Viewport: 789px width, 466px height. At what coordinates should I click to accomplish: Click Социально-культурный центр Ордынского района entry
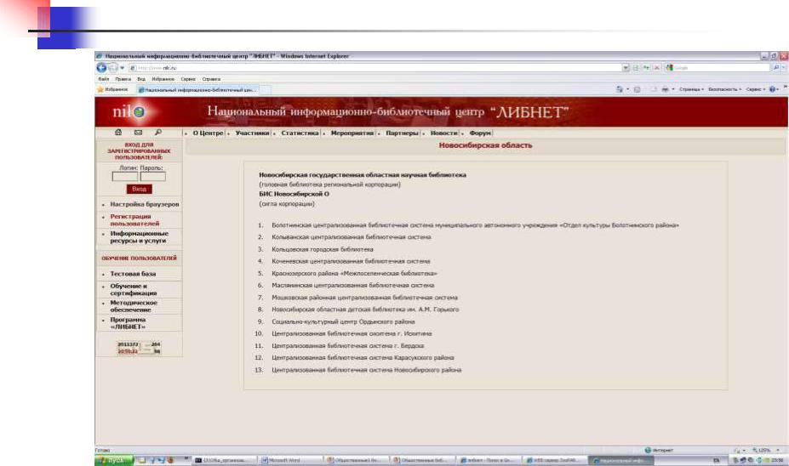(343, 321)
